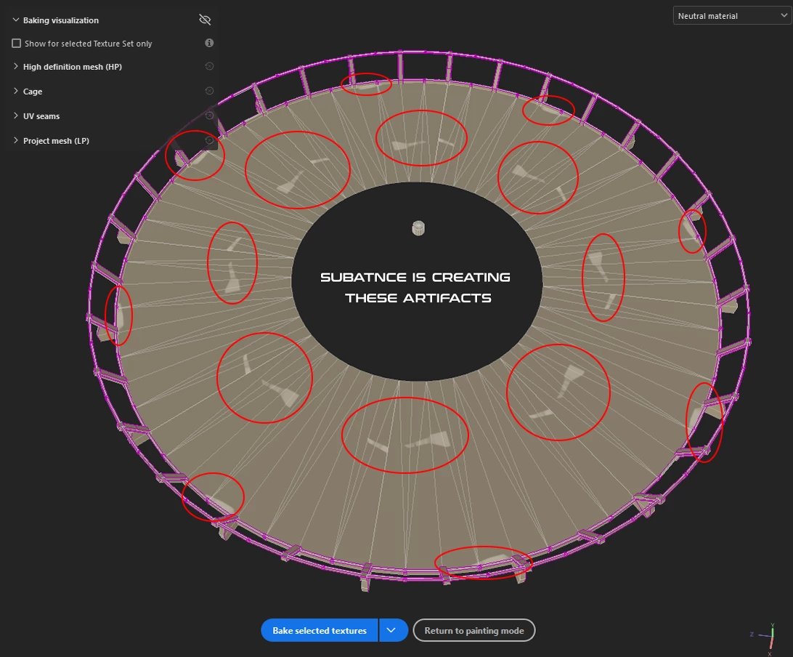Click the Cage label text

click(33, 92)
